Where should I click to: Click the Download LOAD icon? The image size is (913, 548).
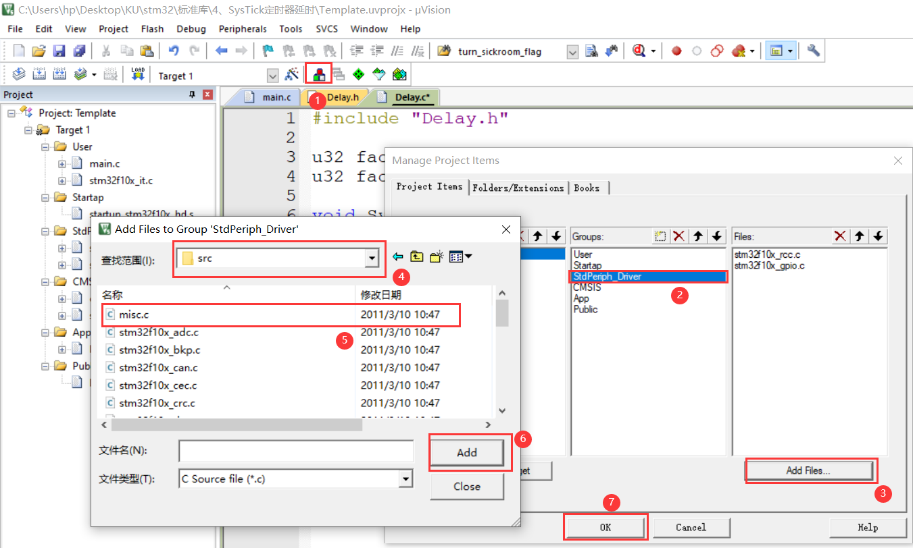click(x=139, y=75)
